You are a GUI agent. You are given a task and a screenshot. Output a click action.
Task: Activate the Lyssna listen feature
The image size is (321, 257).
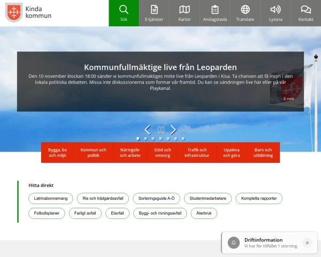[276, 13]
